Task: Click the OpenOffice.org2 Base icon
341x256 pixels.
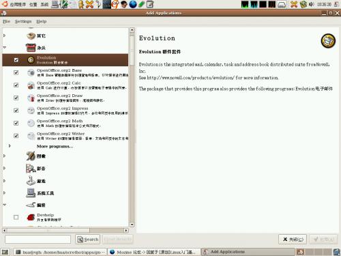Action: 31,72
